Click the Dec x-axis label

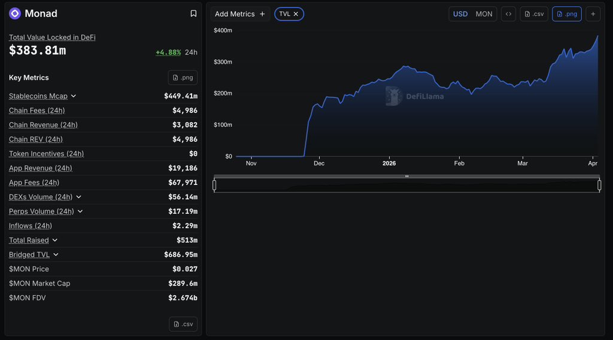(x=319, y=163)
